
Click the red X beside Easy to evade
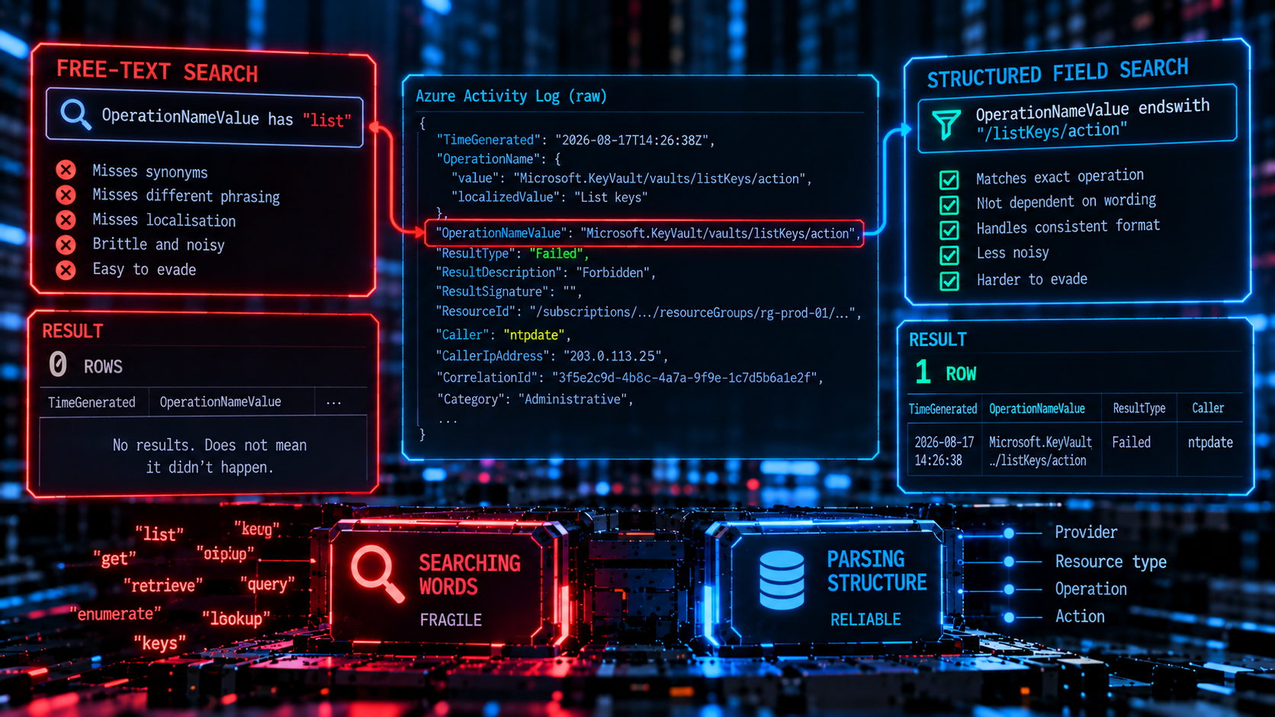pos(66,270)
